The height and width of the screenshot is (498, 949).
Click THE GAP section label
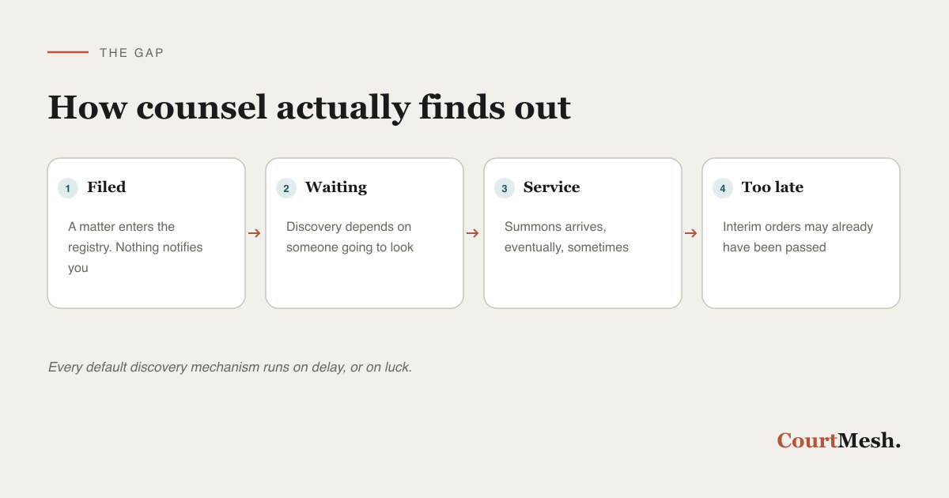pos(132,53)
